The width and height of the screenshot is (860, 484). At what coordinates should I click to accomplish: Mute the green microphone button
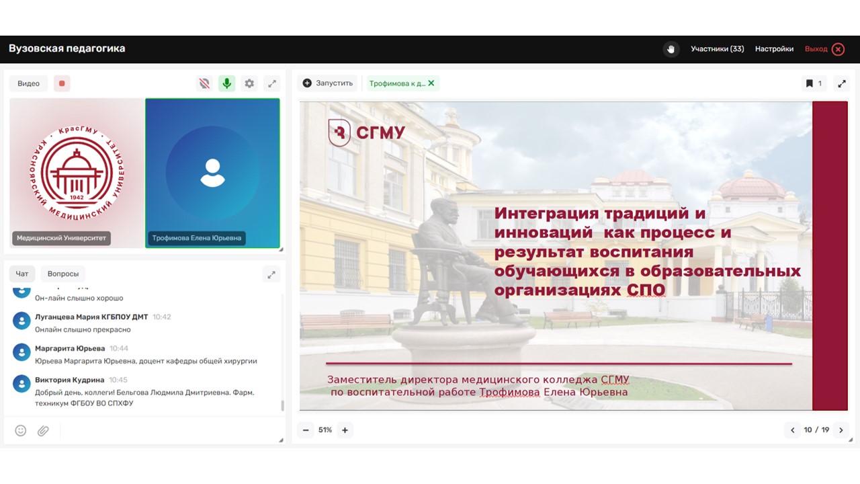(227, 83)
